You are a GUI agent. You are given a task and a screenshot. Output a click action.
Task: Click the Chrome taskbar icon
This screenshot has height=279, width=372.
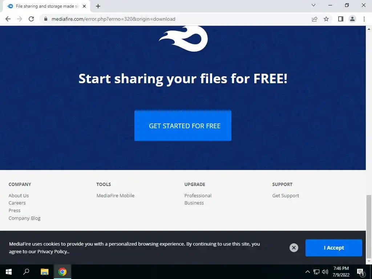[x=62, y=272]
